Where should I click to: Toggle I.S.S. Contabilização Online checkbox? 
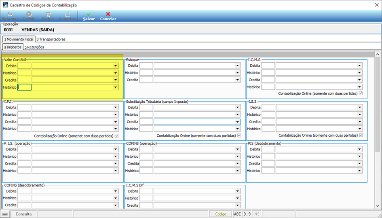361,135
